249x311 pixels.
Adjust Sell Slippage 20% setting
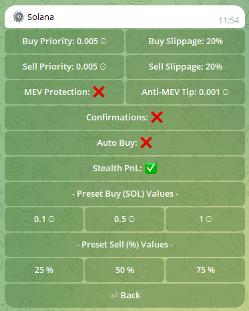pos(185,67)
